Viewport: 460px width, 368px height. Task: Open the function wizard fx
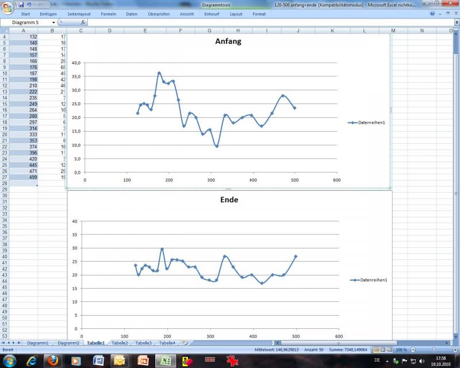(x=83, y=22)
